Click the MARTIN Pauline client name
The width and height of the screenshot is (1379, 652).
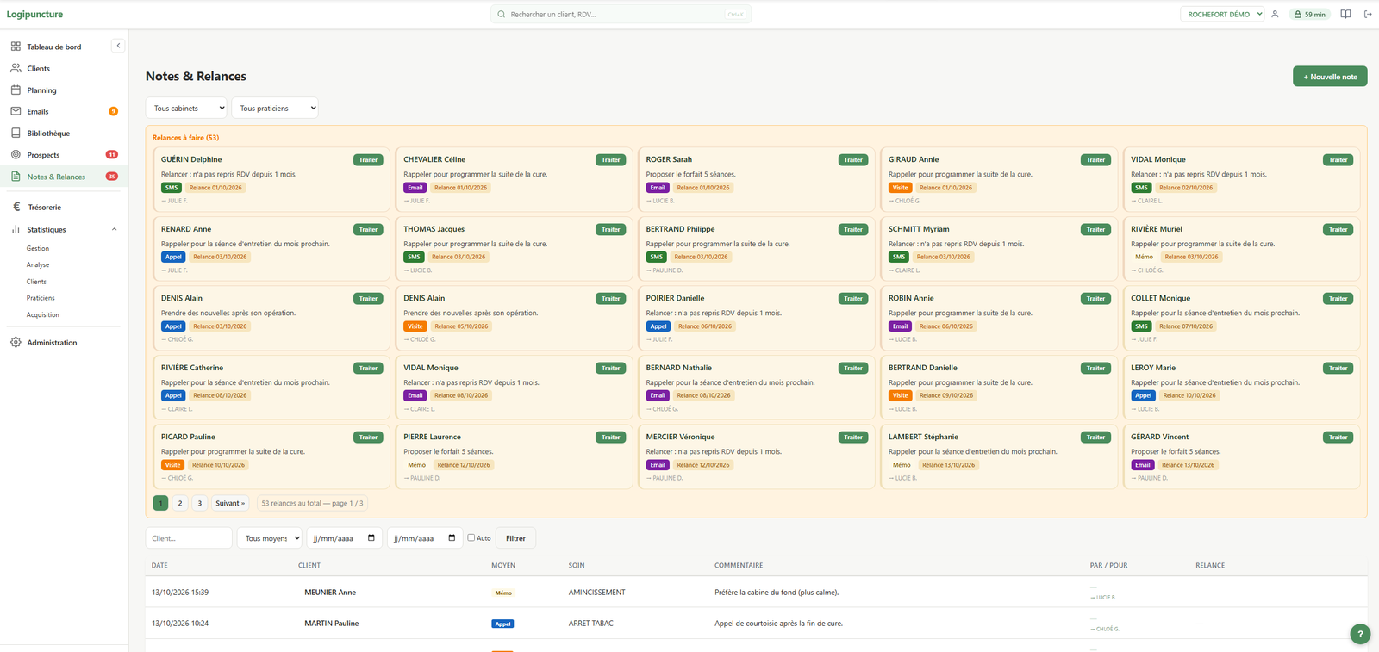coord(332,624)
